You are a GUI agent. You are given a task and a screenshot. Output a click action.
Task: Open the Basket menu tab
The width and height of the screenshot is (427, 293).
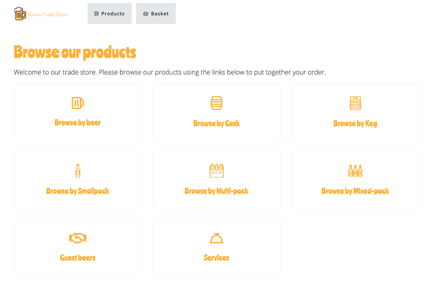tap(156, 14)
